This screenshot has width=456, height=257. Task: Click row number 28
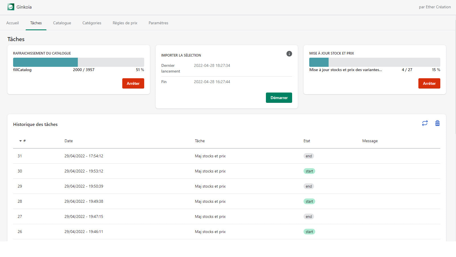[20, 201]
